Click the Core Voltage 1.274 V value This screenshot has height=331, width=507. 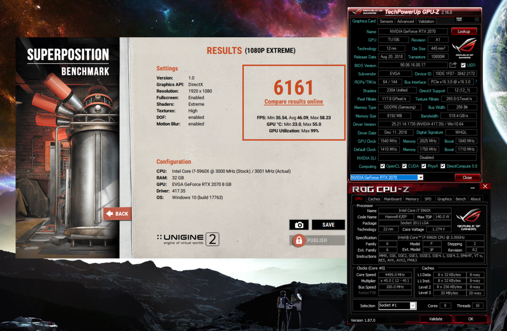pyautogui.click(x=438, y=229)
